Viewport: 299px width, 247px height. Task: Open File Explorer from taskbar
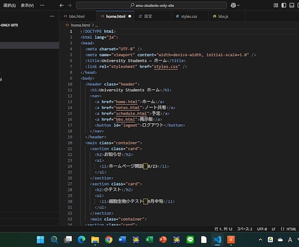[95, 240]
